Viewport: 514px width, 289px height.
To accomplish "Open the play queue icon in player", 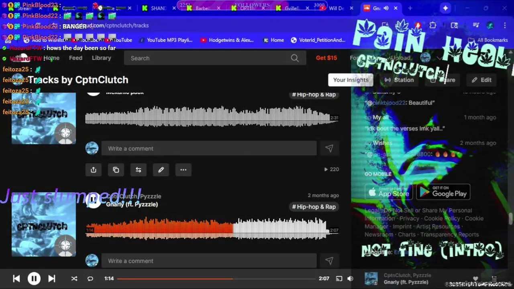I will 494,279.
